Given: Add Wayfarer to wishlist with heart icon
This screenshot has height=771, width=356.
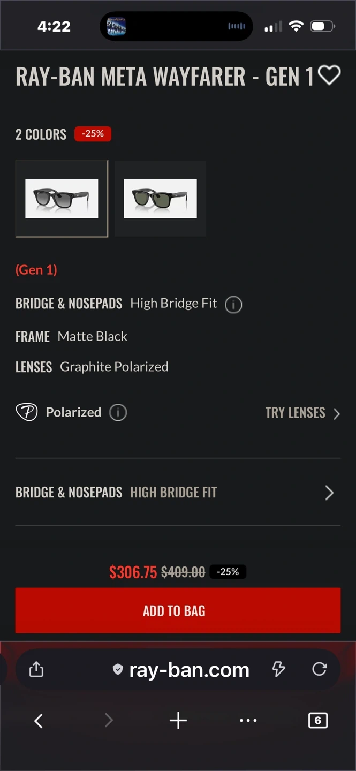Looking at the screenshot, I should [x=329, y=75].
